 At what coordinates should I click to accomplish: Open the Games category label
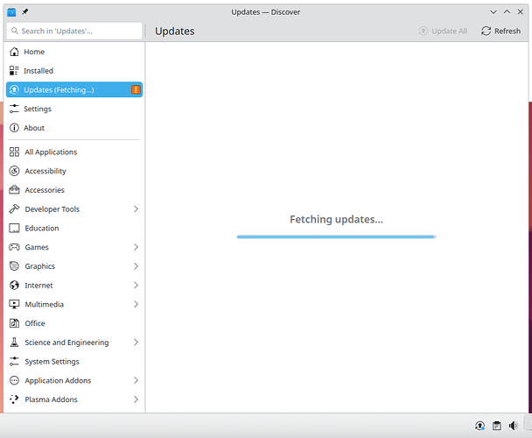point(37,247)
